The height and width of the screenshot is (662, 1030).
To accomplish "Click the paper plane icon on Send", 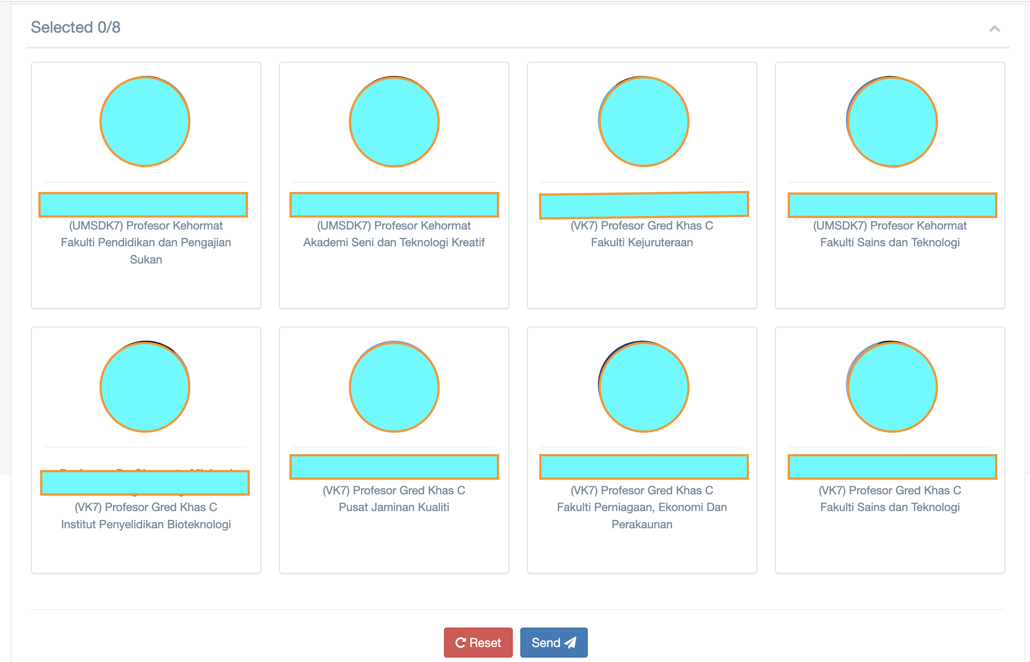I will tap(571, 643).
